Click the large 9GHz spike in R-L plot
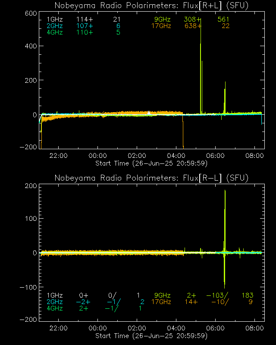This screenshot has width=276, height=345. pos(225,239)
